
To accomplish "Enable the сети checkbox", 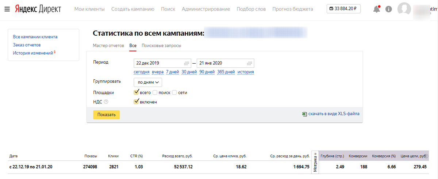I will click(174, 93).
